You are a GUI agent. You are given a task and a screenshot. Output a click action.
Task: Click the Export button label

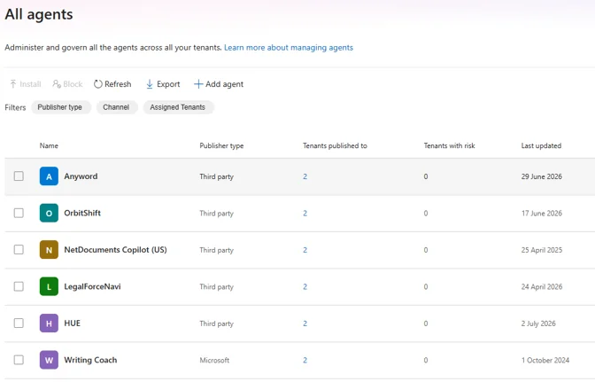168,84
